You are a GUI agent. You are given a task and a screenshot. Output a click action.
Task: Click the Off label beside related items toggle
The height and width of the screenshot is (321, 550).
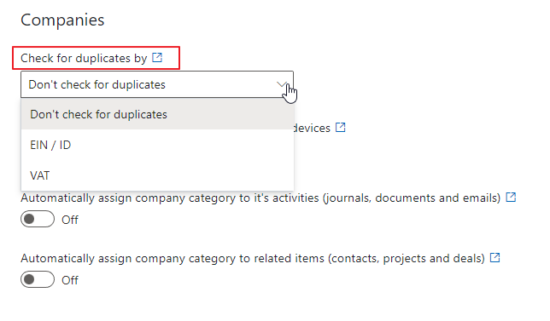70,280
